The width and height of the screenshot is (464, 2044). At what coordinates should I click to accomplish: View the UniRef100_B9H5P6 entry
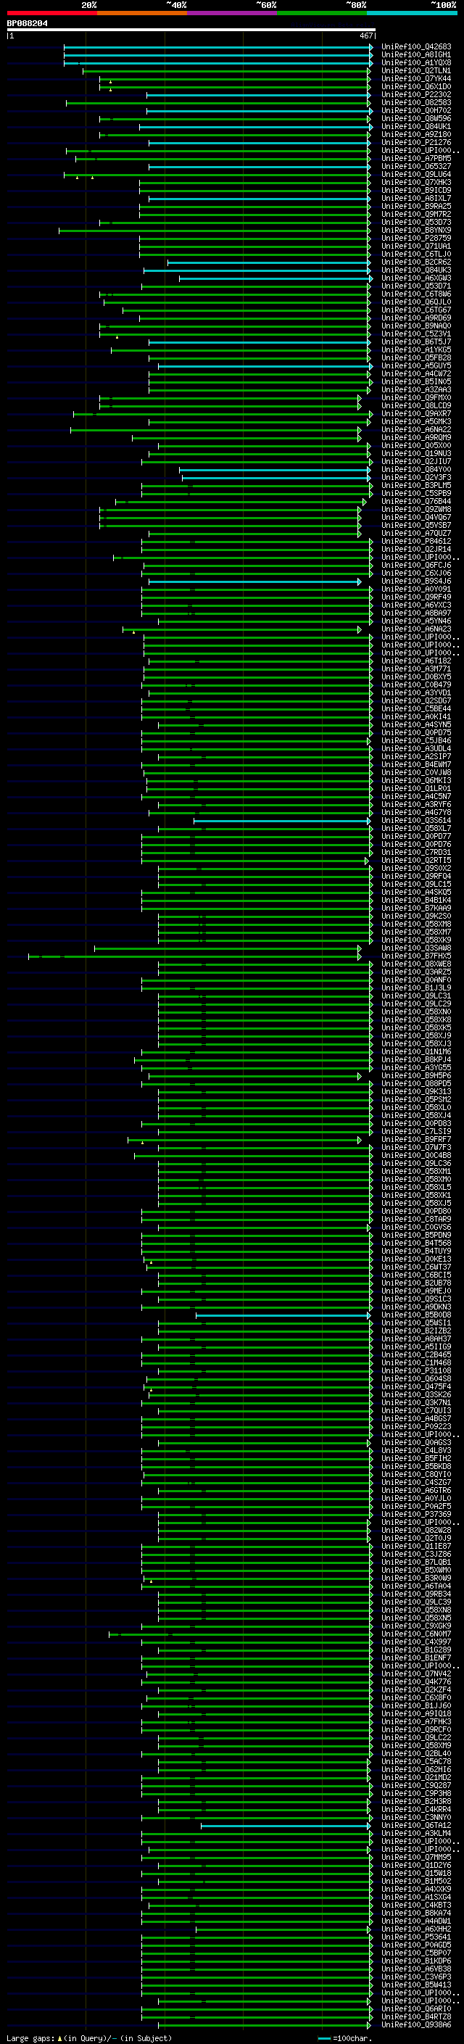416,1076
